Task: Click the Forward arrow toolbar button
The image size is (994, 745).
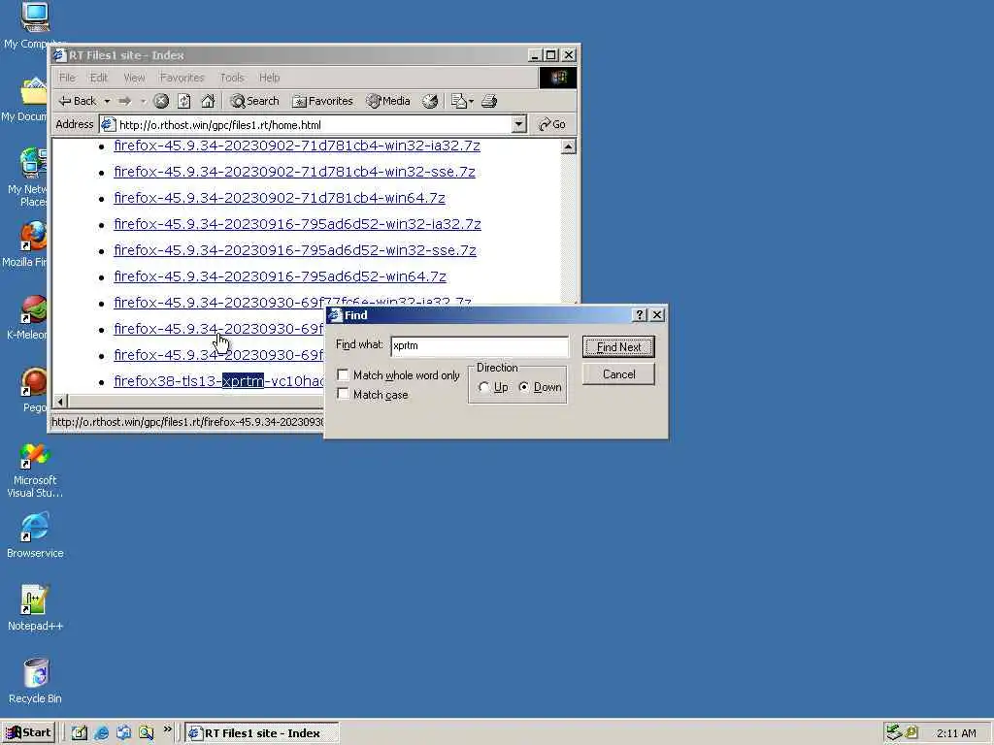Action: [x=125, y=101]
